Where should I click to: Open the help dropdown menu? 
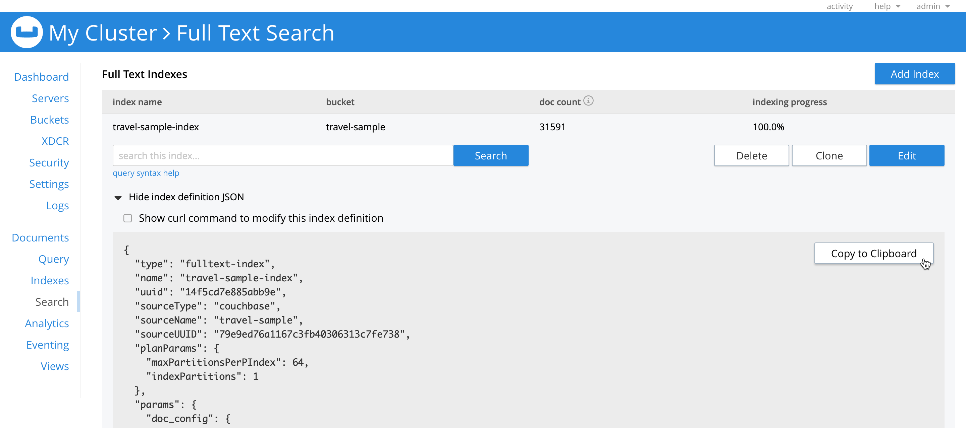pos(887,6)
